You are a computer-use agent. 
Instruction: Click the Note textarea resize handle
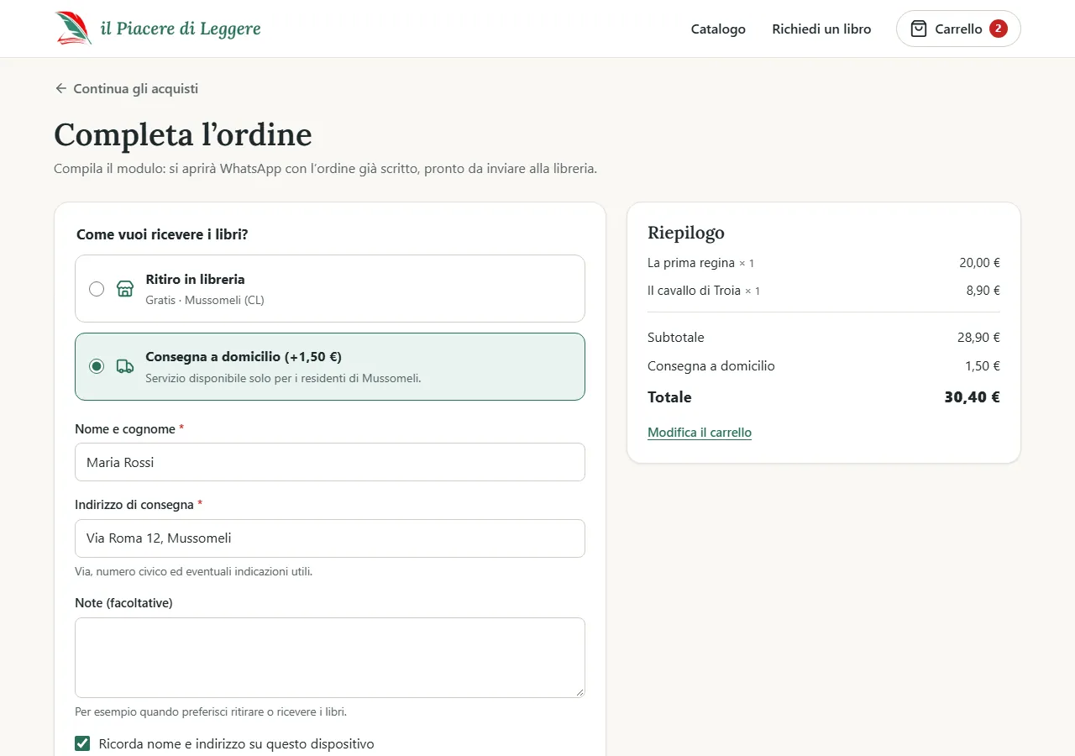point(579,691)
